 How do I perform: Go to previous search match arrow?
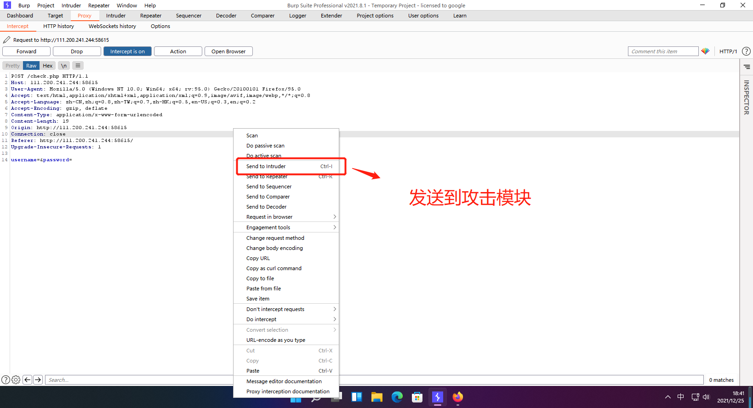tap(27, 380)
